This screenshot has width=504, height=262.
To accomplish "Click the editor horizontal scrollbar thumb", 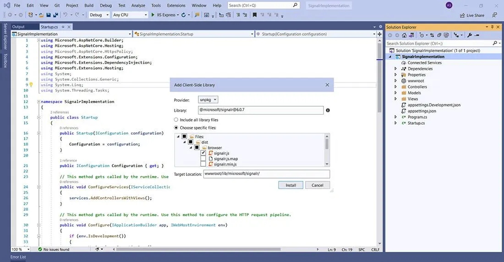I will 198,249.
